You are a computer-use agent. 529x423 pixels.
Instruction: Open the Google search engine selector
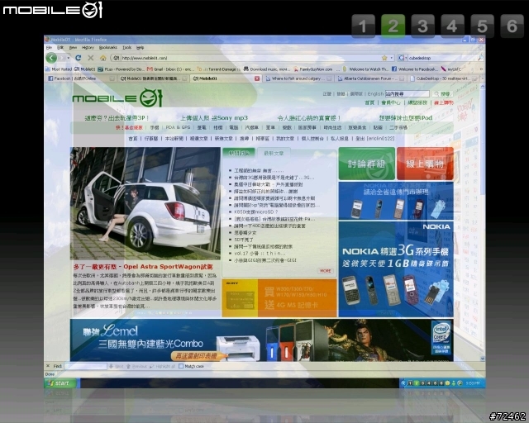point(403,58)
